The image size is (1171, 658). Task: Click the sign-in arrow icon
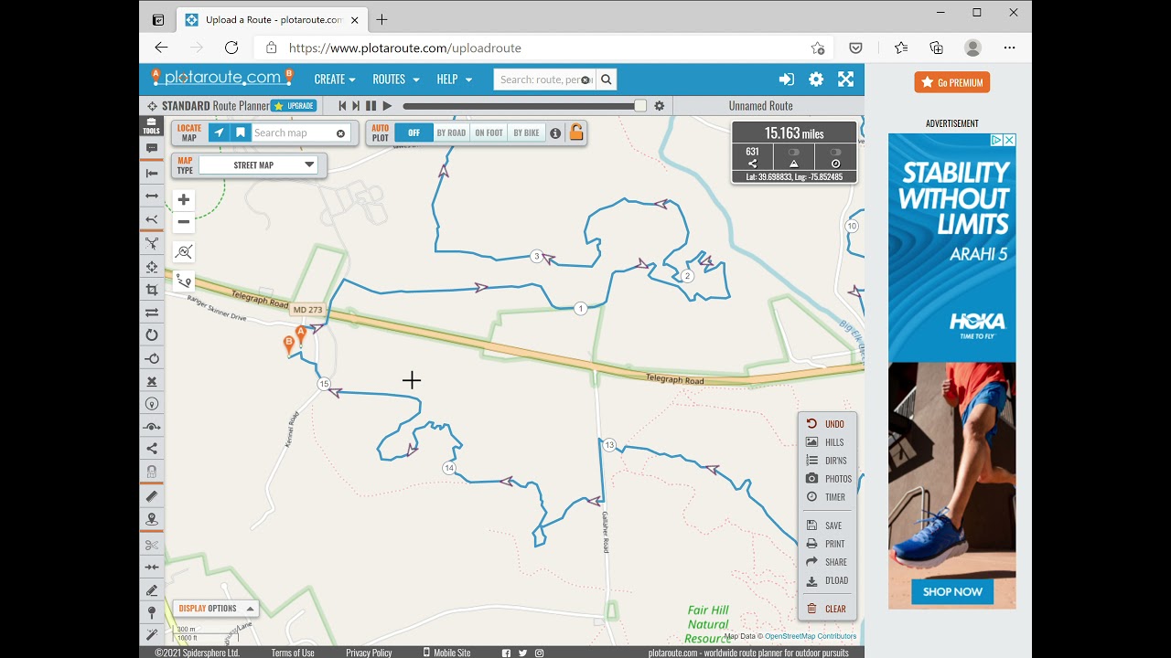click(x=786, y=80)
